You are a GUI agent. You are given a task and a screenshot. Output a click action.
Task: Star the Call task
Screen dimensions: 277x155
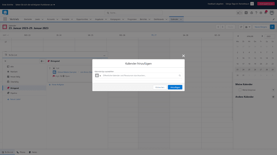point(54,68)
